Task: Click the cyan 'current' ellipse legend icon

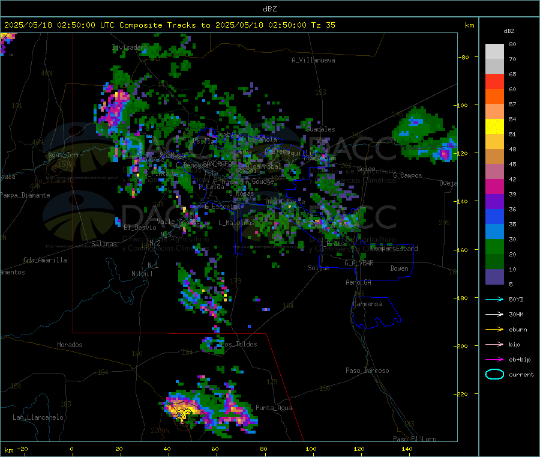Action: coord(494,374)
